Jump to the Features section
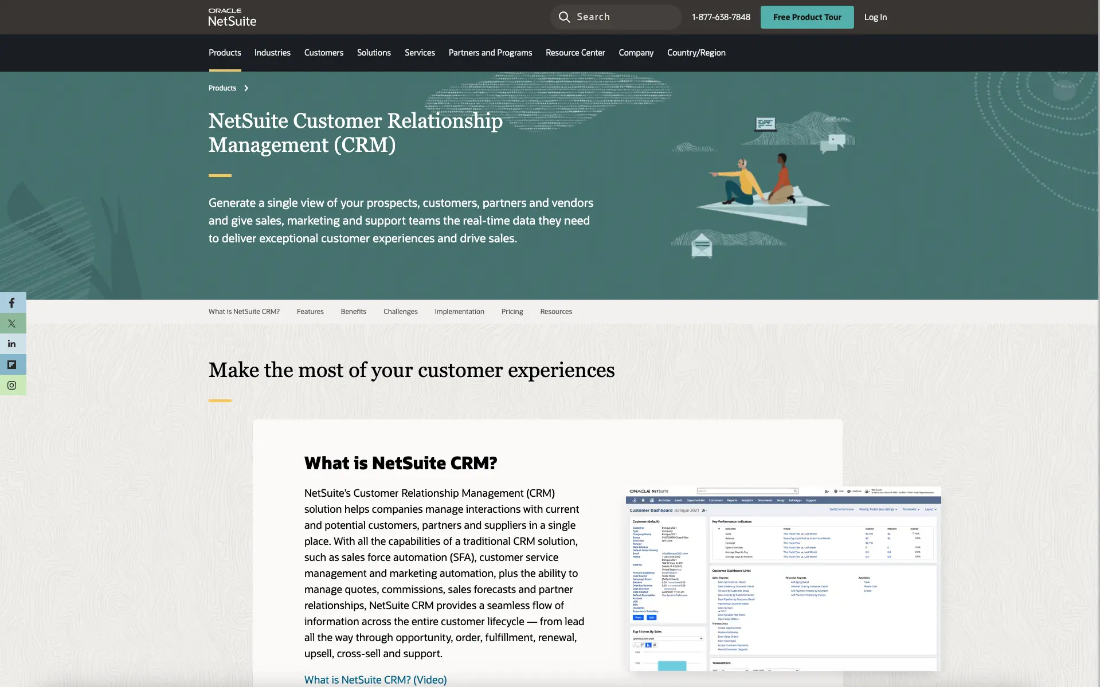 [x=310, y=312]
